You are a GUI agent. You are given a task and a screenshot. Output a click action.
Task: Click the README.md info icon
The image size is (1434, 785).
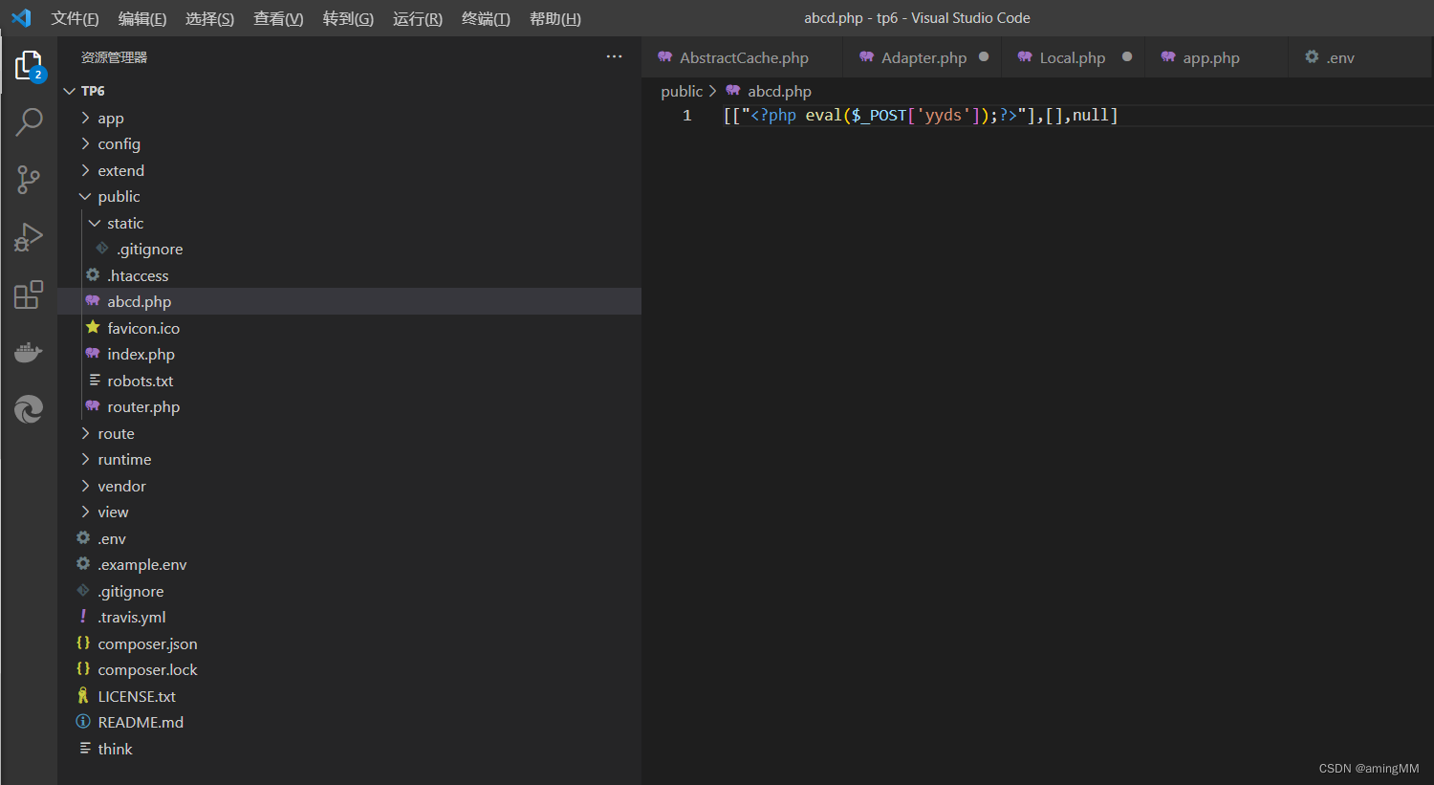click(83, 722)
